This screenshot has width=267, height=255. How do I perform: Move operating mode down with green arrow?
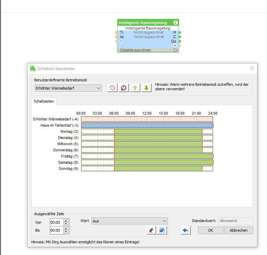tap(146, 88)
